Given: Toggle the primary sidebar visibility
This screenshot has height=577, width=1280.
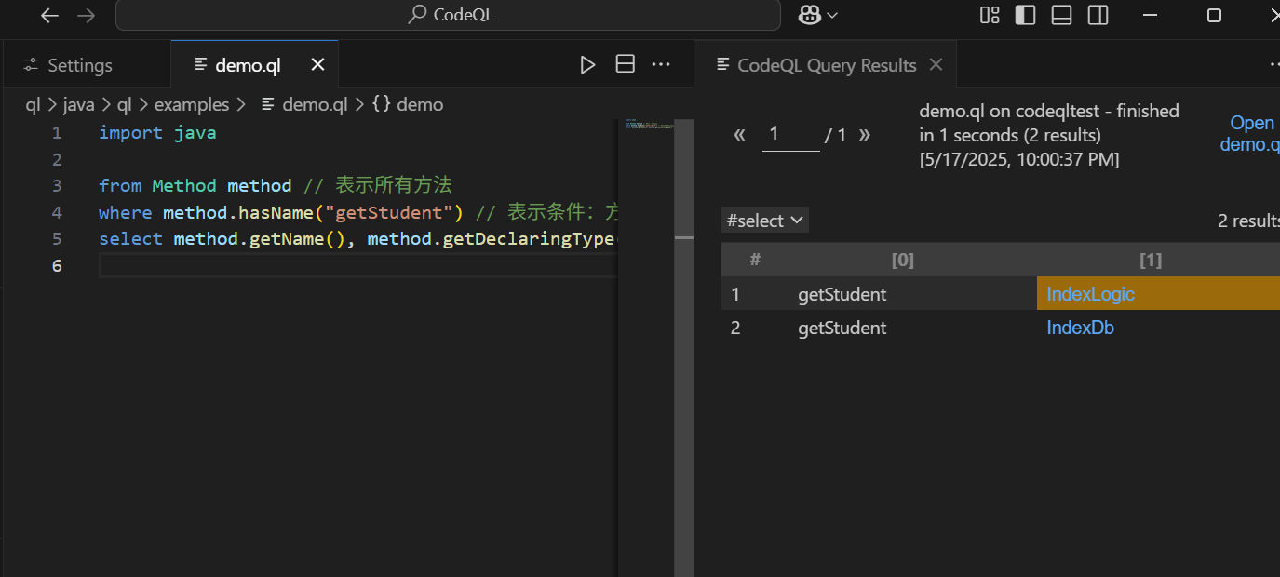Looking at the screenshot, I should (1025, 15).
